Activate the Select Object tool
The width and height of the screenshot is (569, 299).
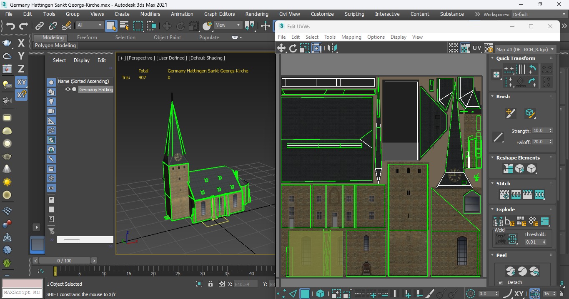pyautogui.click(x=111, y=26)
